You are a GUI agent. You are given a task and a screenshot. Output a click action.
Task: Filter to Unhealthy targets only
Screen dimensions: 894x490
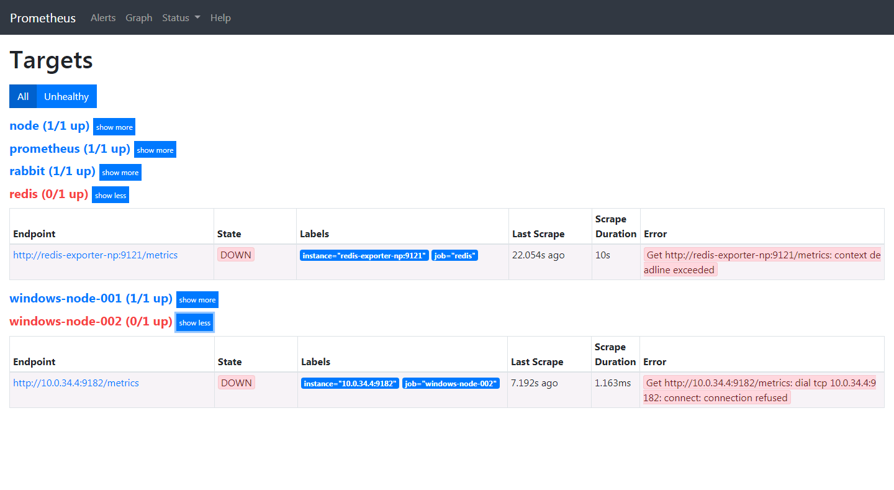[x=66, y=96]
